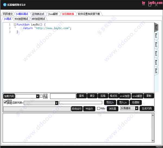Switch to the New3 side tab
This screenshot has width=163, height=148.
click(156, 53)
